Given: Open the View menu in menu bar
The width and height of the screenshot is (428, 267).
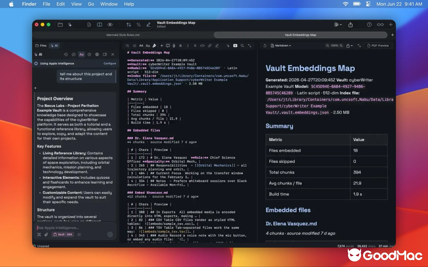Looking at the screenshot, I should pyautogui.click(x=76, y=4).
